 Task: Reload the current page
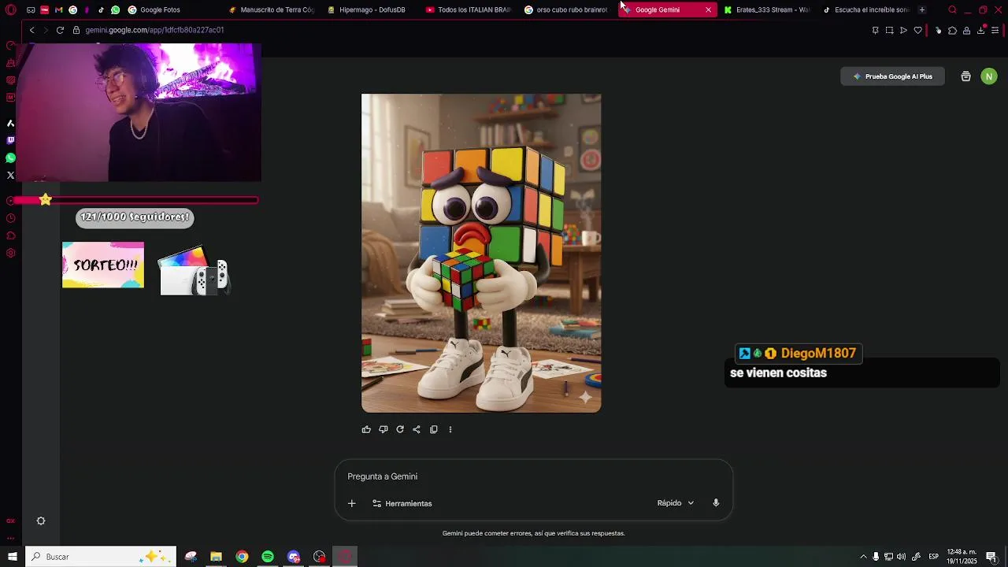(x=60, y=30)
